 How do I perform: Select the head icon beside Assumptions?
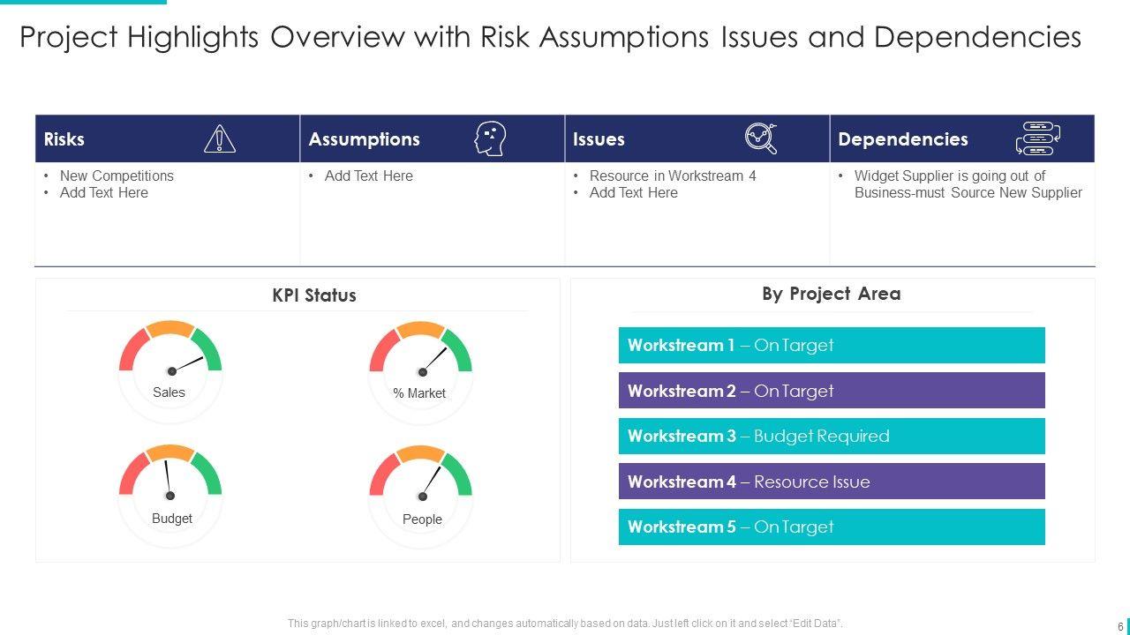click(490, 138)
